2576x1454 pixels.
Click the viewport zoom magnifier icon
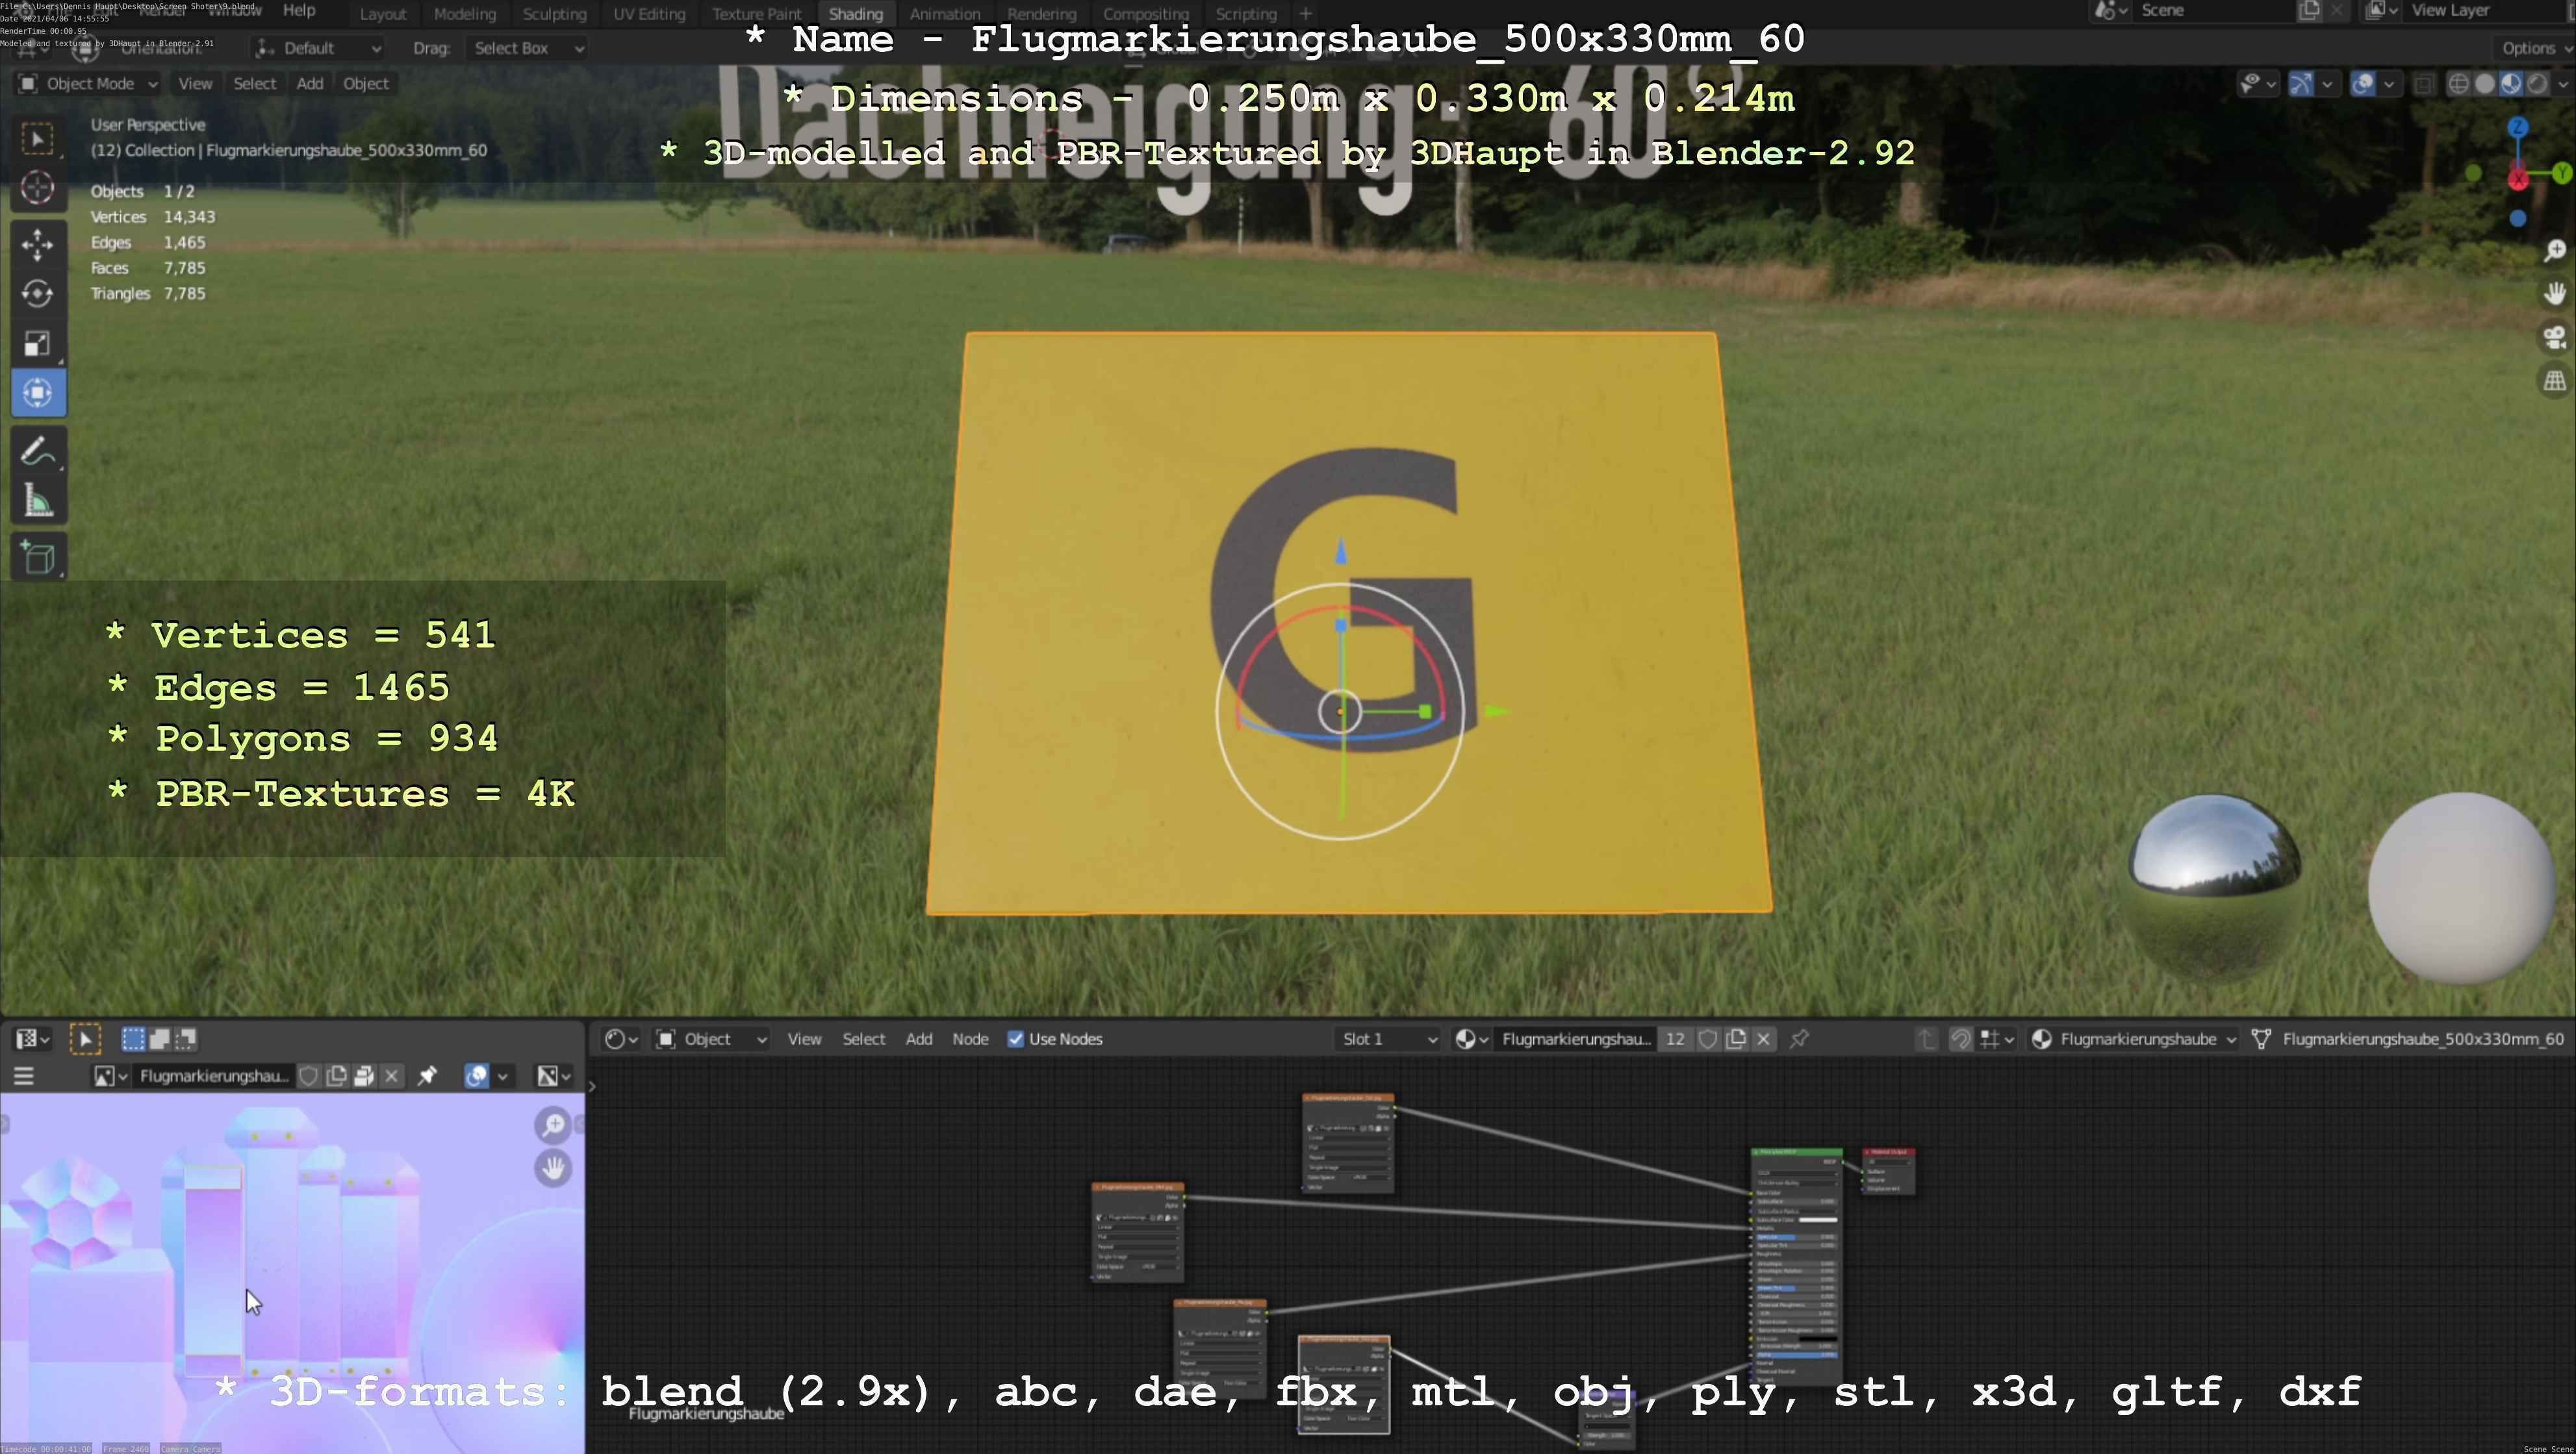tap(2554, 250)
